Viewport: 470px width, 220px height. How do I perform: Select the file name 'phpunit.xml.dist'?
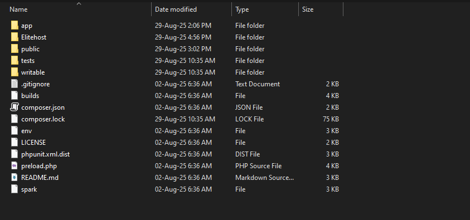click(46, 154)
